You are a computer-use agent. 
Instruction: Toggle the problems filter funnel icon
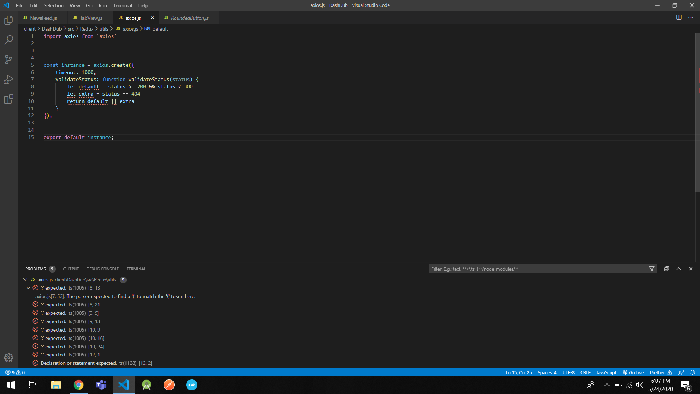click(652, 269)
